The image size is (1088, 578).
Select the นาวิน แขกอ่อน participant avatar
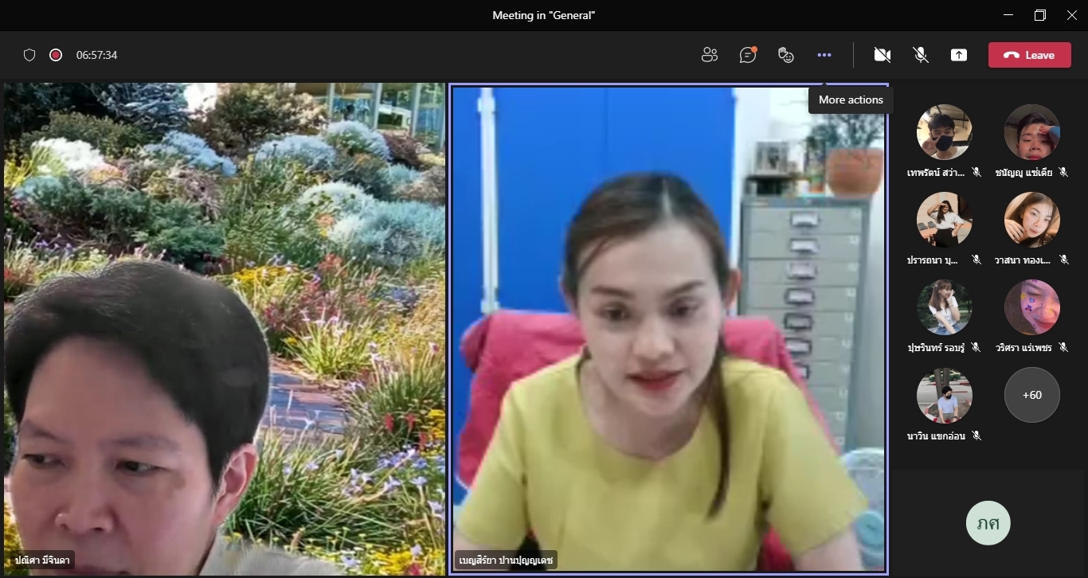click(x=945, y=395)
